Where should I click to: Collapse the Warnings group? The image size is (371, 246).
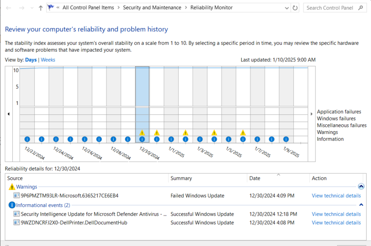point(361,187)
